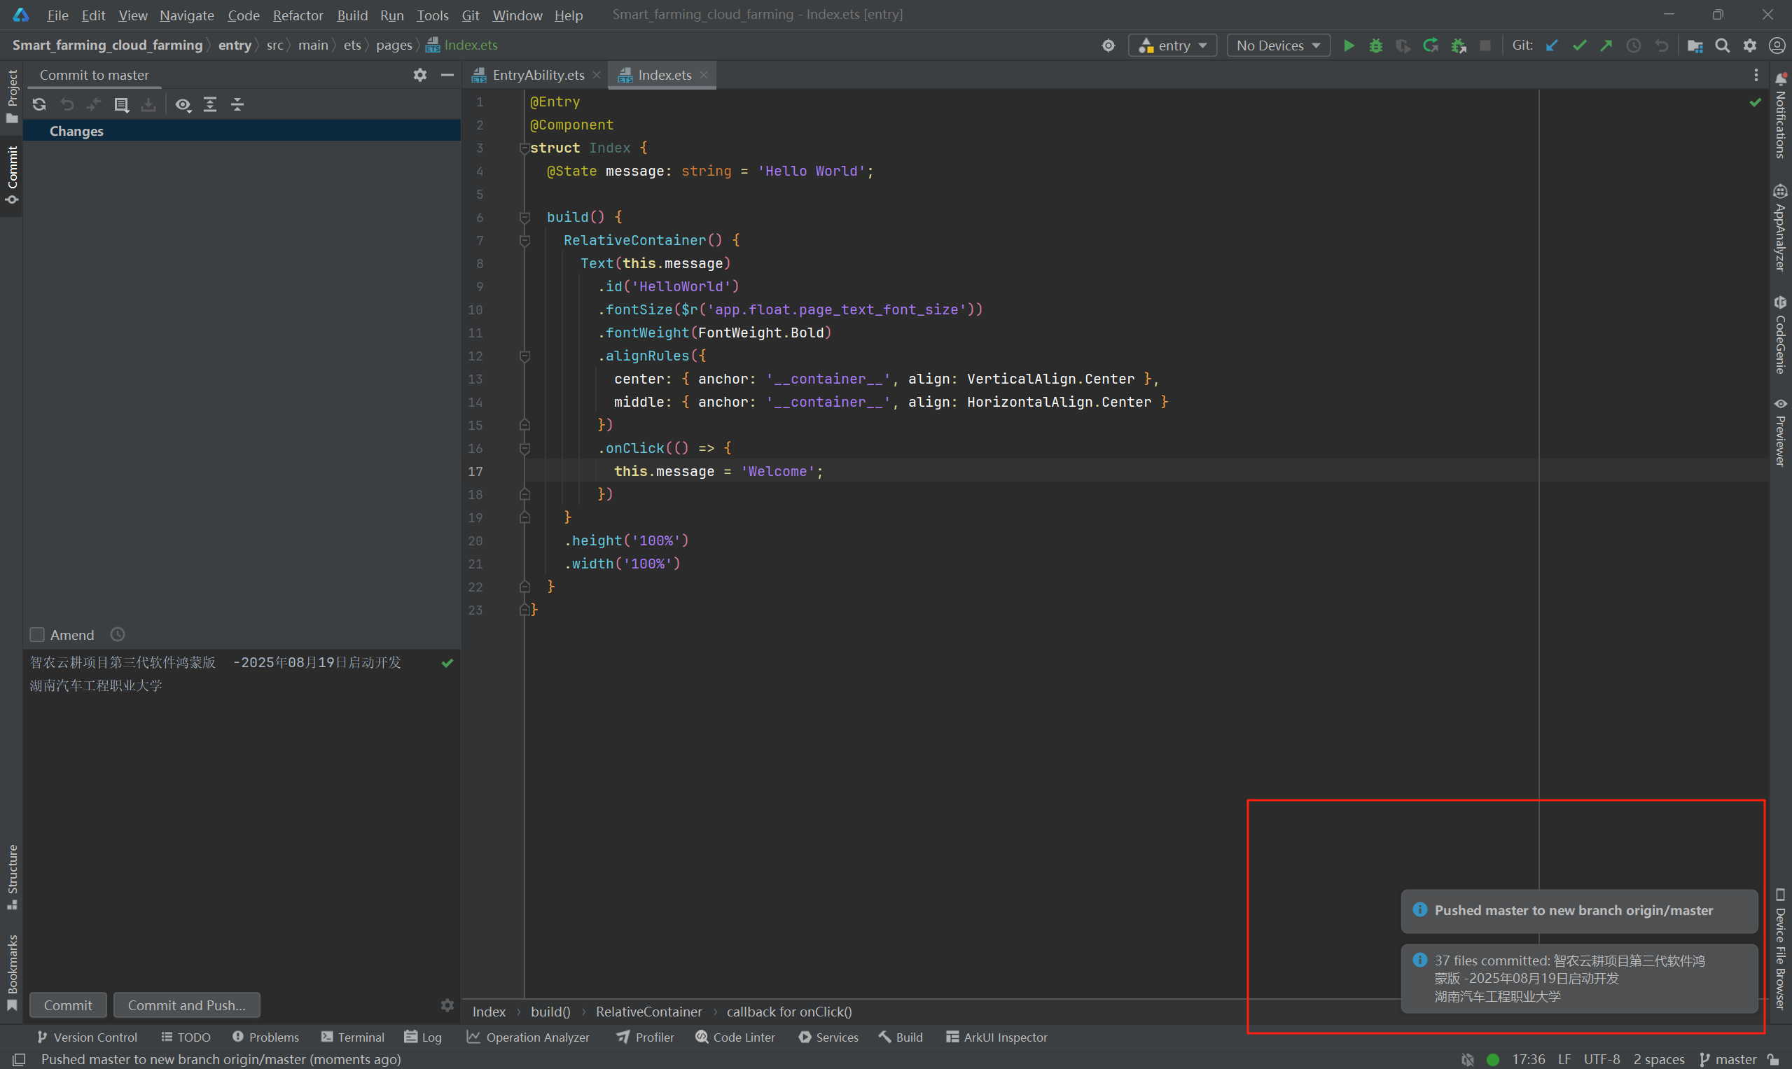This screenshot has height=1069, width=1792.
Task: Run the entry module
Action: [1349, 45]
